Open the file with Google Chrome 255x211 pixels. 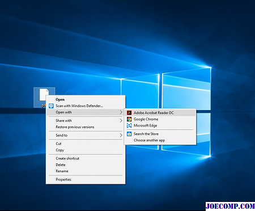[160, 119]
